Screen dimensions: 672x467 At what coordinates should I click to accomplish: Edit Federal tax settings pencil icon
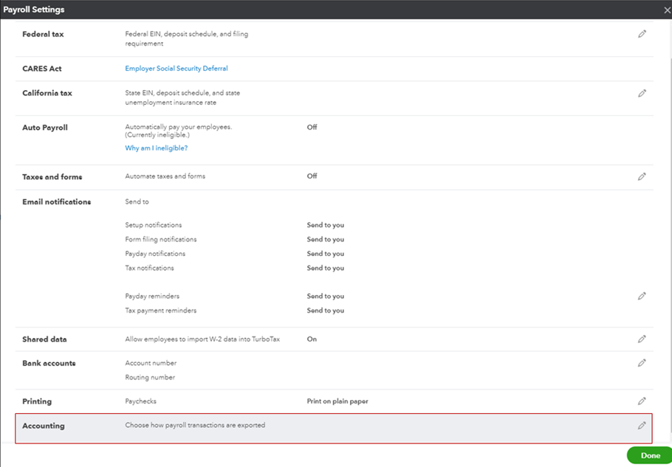pos(642,34)
